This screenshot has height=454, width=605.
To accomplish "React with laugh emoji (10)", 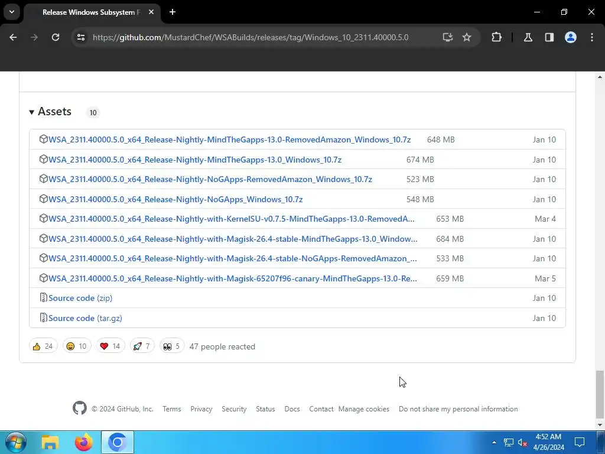I will [x=77, y=346].
